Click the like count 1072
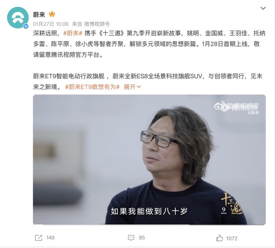 [x=232, y=238]
